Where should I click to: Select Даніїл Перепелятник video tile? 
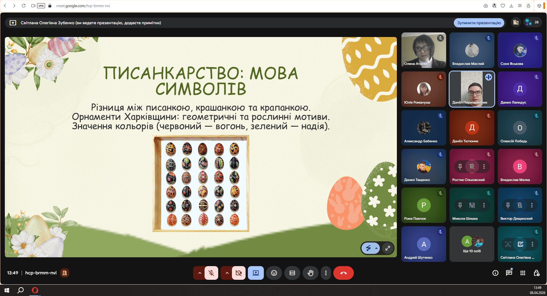click(472, 89)
